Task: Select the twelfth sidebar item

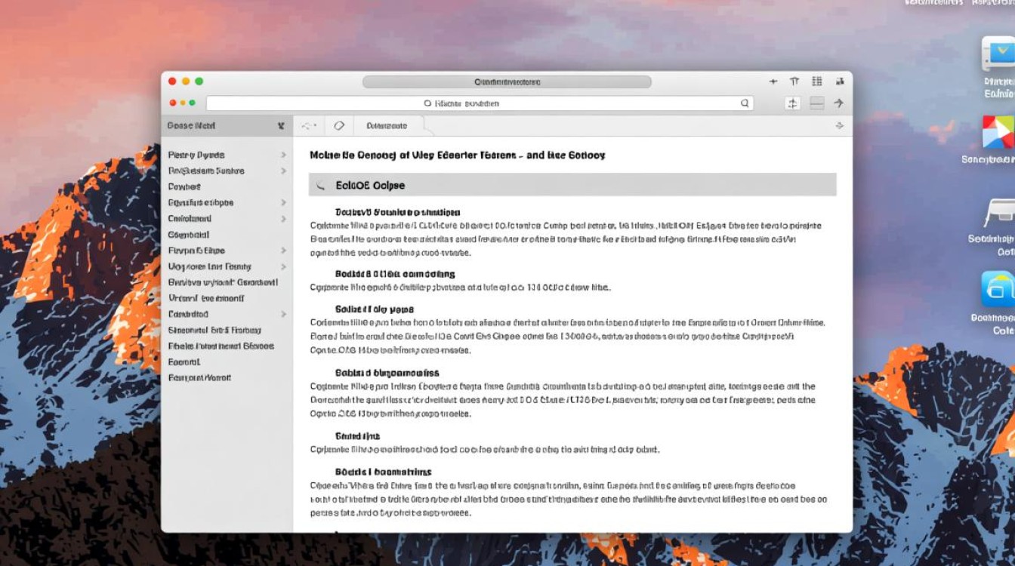Action: [x=214, y=330]
